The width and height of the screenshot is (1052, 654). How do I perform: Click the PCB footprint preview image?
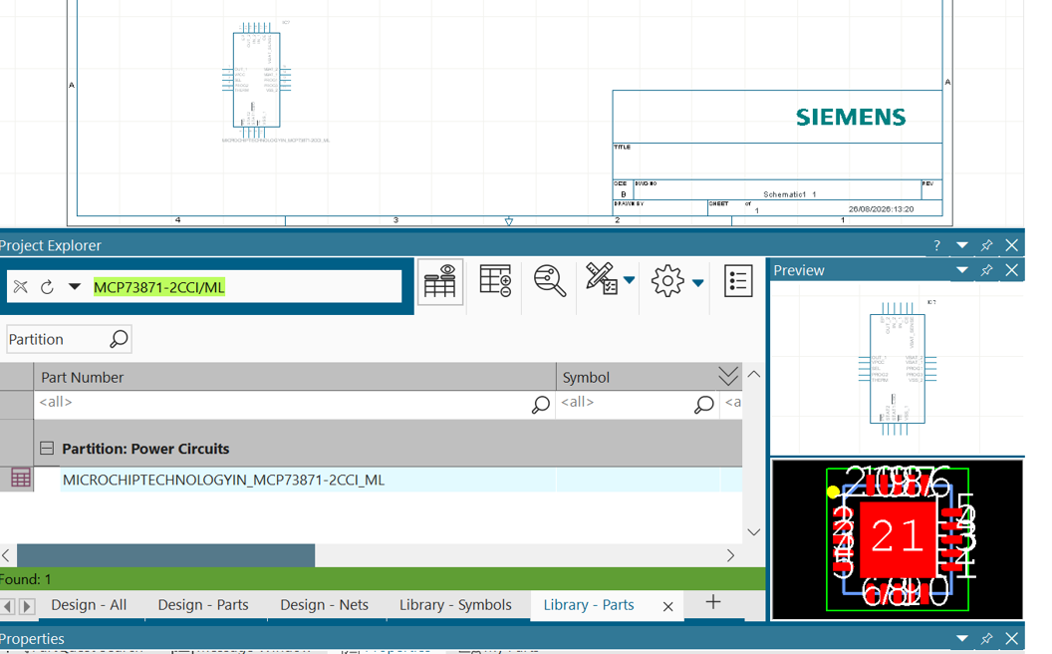click(x=898, y=539)
